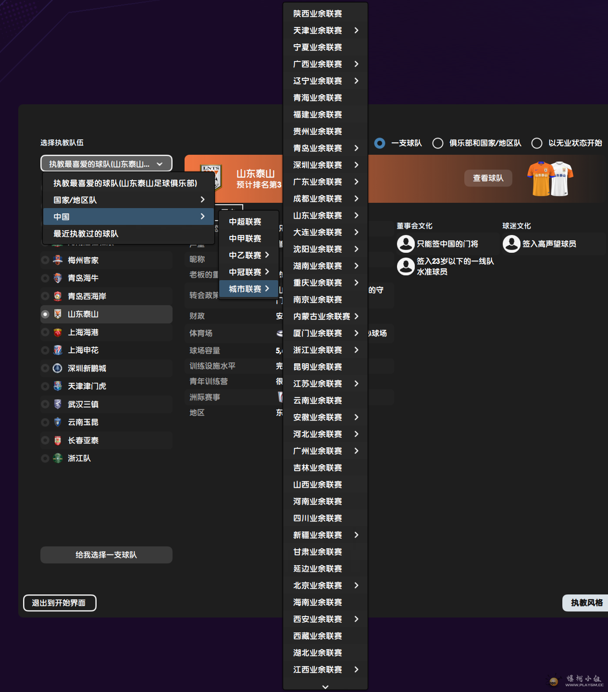The width and height of the screenshot is (608, 692).
Task: Choose 海南业余联赛 from the league list
Action: click(325, 602)
